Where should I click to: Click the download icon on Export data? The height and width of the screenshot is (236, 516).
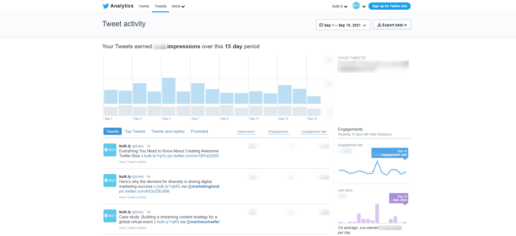[379, 25]
